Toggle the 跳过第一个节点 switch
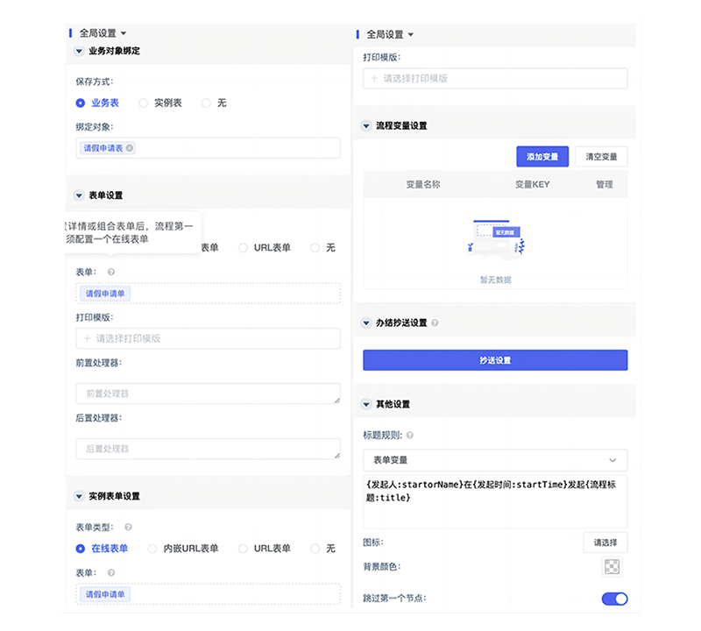 tap(614, 599)
